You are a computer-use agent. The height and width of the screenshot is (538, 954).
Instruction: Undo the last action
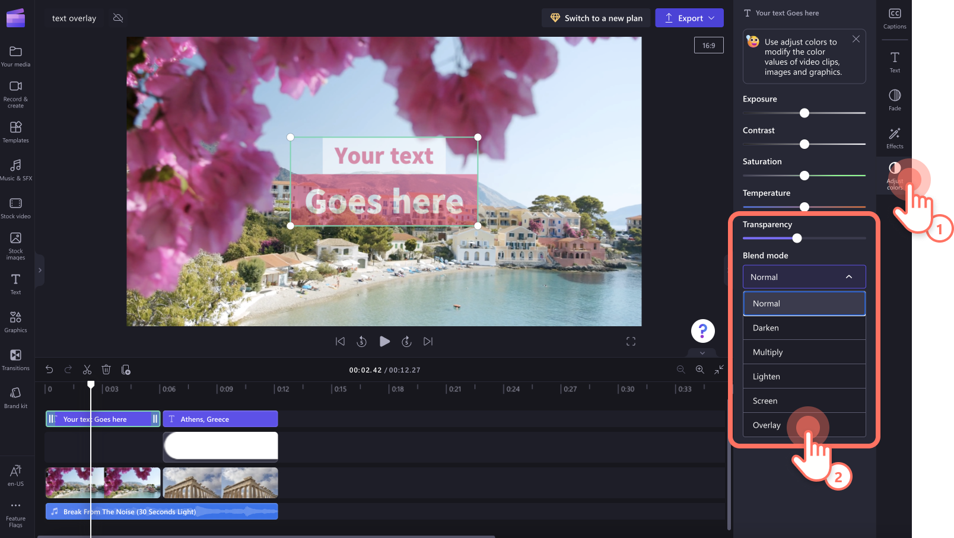tap(49, 369)
